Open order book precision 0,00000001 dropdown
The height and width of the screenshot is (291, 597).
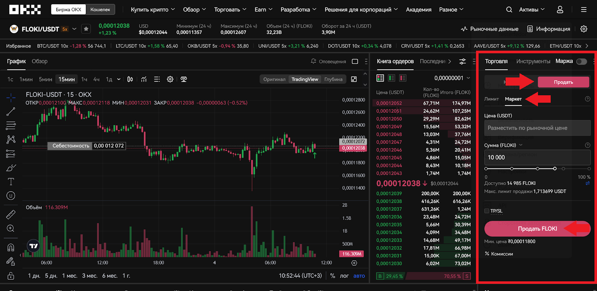click(452, 78)
